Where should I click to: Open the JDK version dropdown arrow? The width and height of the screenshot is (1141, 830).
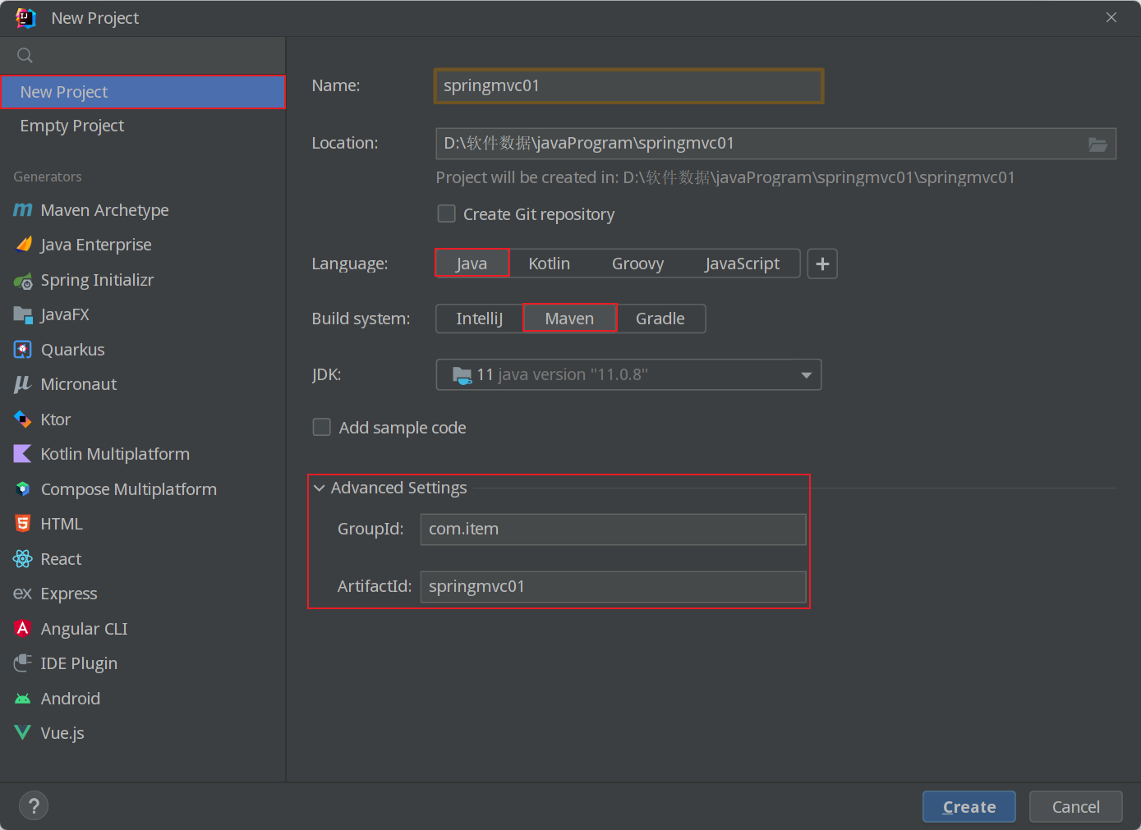[806, 375]
